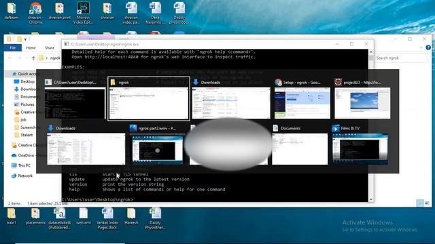
Task: Open the datasetlabel4 (Autosaved) file
Action: pyautogui.click(x=59, y=218)
